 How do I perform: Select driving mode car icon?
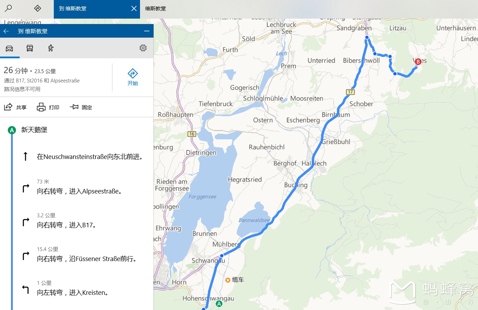pos(10,48)
